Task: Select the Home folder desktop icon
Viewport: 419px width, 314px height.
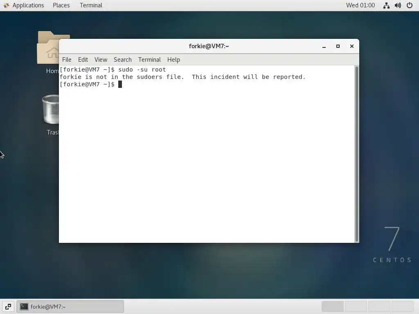Action: click(x=48, y=53)
